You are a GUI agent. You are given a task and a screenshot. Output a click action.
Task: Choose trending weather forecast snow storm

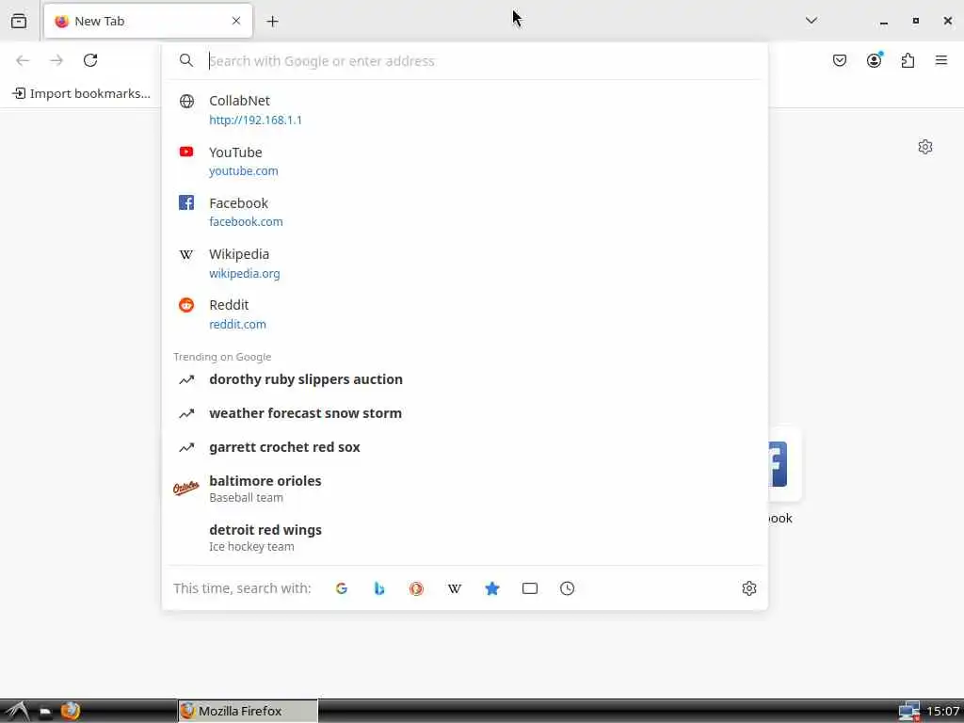coord(465,413)
